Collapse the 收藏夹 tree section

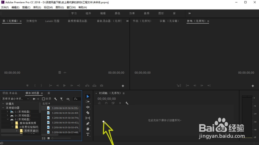pos(3,104)
